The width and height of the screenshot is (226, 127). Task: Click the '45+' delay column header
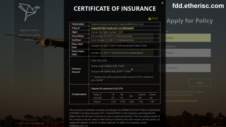(x=131, y=96)
